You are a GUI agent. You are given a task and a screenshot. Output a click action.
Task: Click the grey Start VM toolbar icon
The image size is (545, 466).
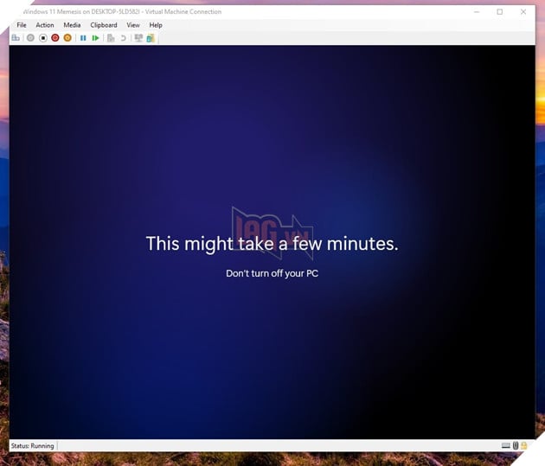(30, 38)
